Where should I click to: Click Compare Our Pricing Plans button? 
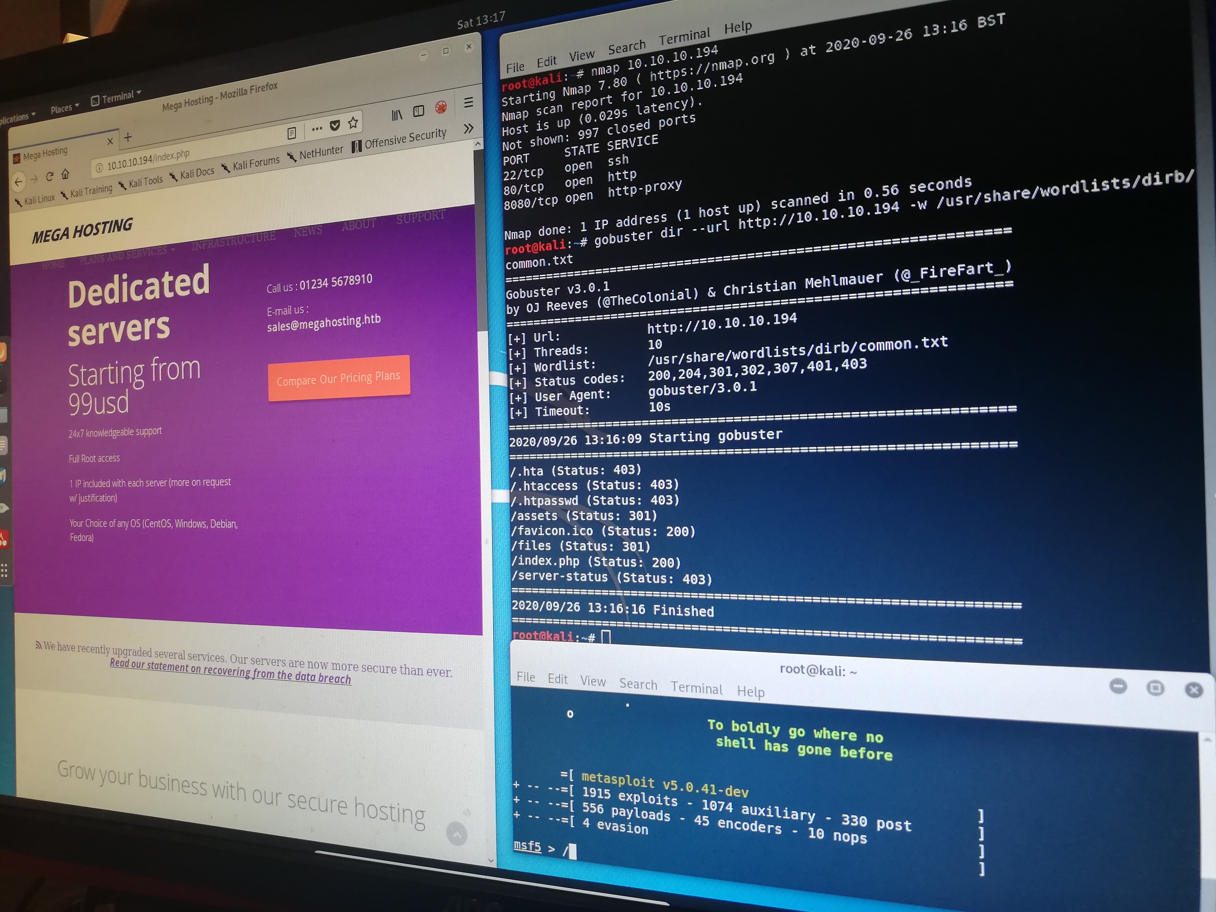pyautogui.click(x=339, y=378)
